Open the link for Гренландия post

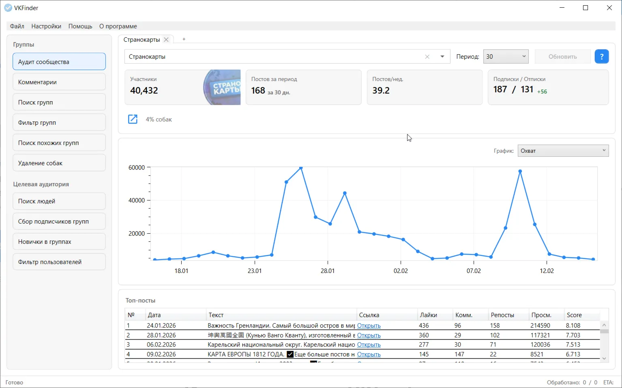tap(369, 326)
